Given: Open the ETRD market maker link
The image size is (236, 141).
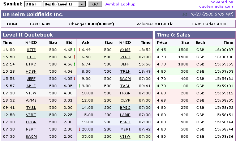Looking at the screenshot, I should [x=31, y=64].
